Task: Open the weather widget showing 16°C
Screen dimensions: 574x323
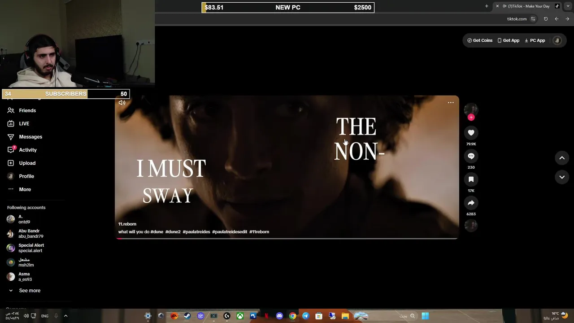Action: 556,316
